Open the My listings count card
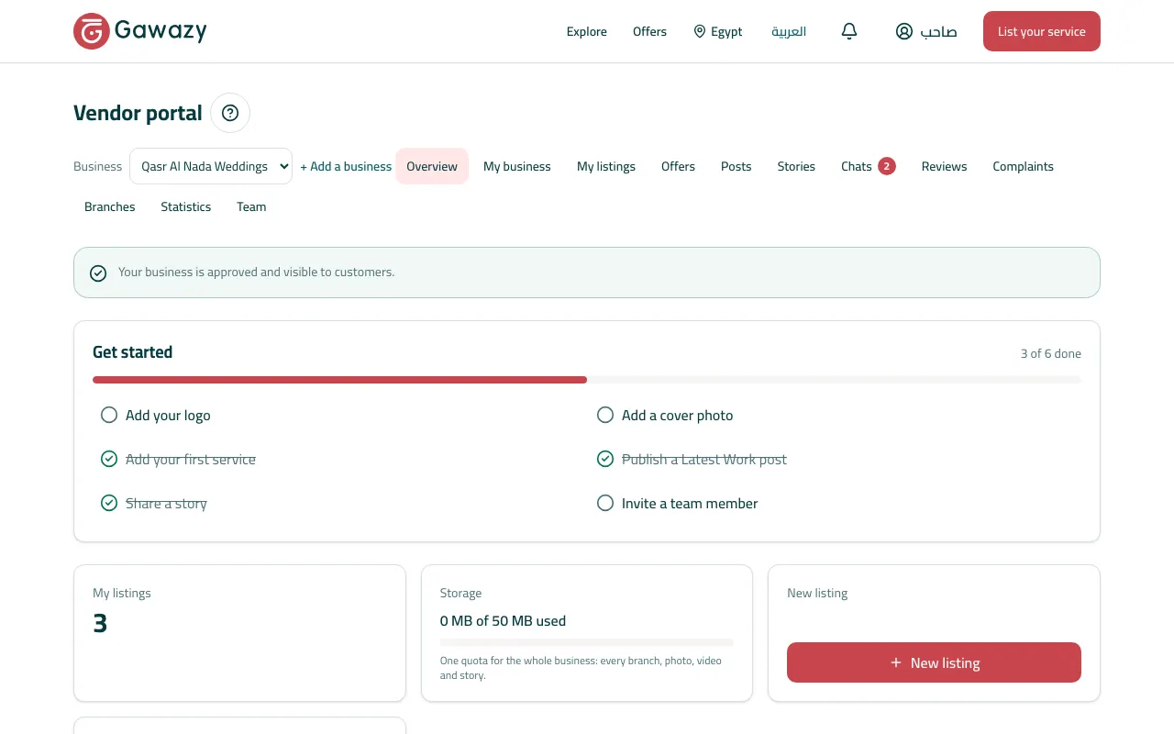This screenshot has width=1174, height=734. 239,633
